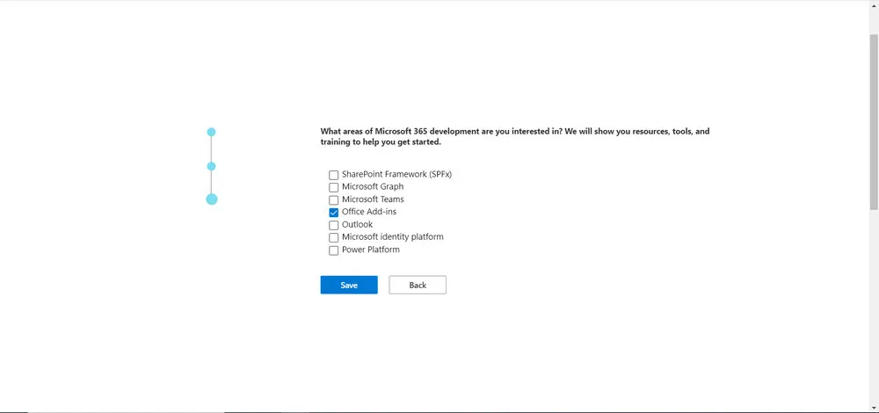The width and height of the screenshot is (879, 413).
Task: Select the Outlook checkbox
Action: (334, 225)
